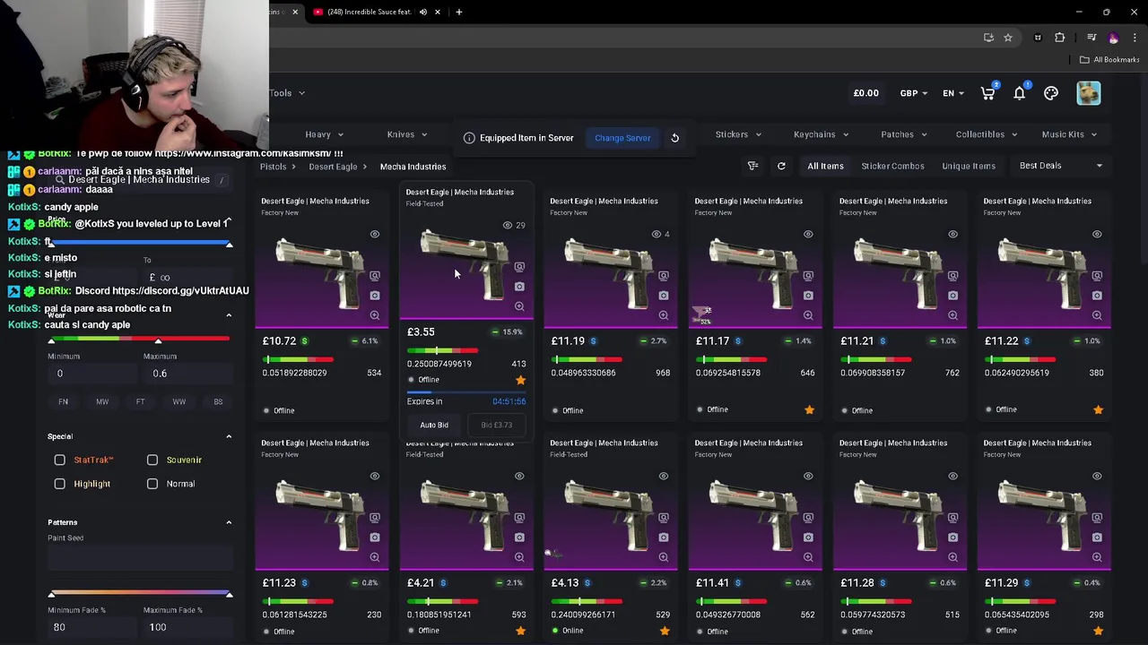Open the shopping cart
Screen dimensions: 1148x645
coord(988,93)
